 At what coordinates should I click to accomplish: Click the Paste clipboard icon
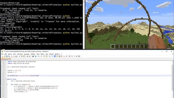click(24, 56)
